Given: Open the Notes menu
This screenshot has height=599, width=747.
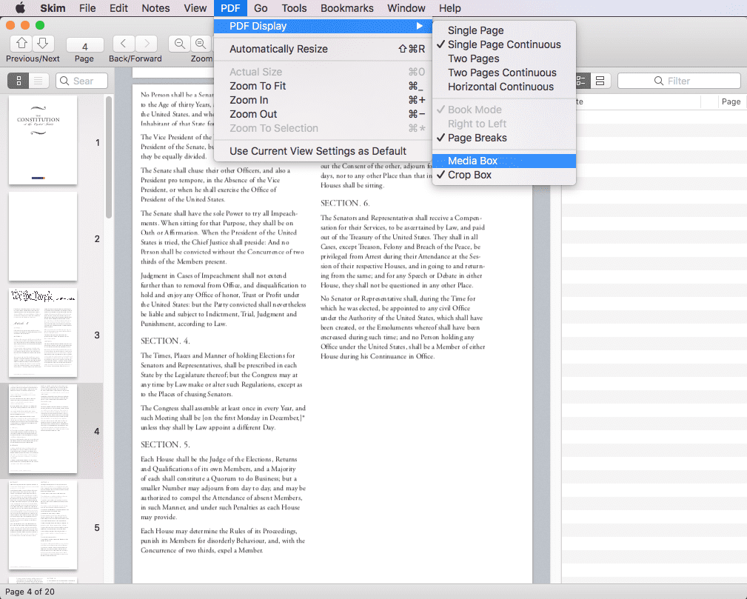Looking at the screenshot, I should point(155,8).
